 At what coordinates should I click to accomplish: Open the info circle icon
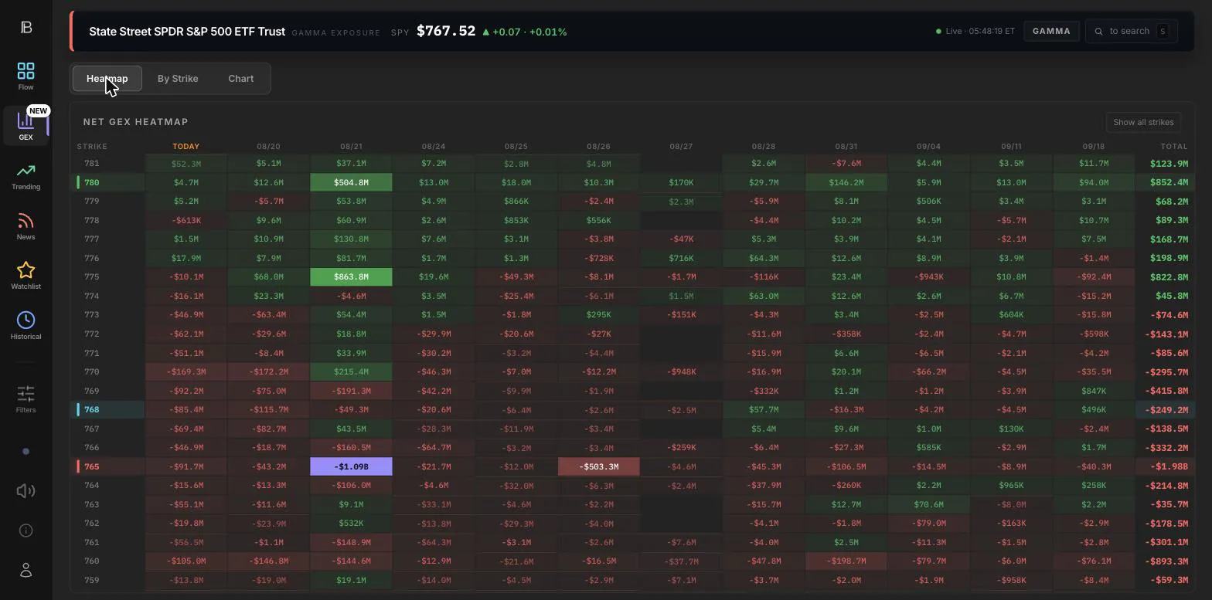[x=26, y=531]
